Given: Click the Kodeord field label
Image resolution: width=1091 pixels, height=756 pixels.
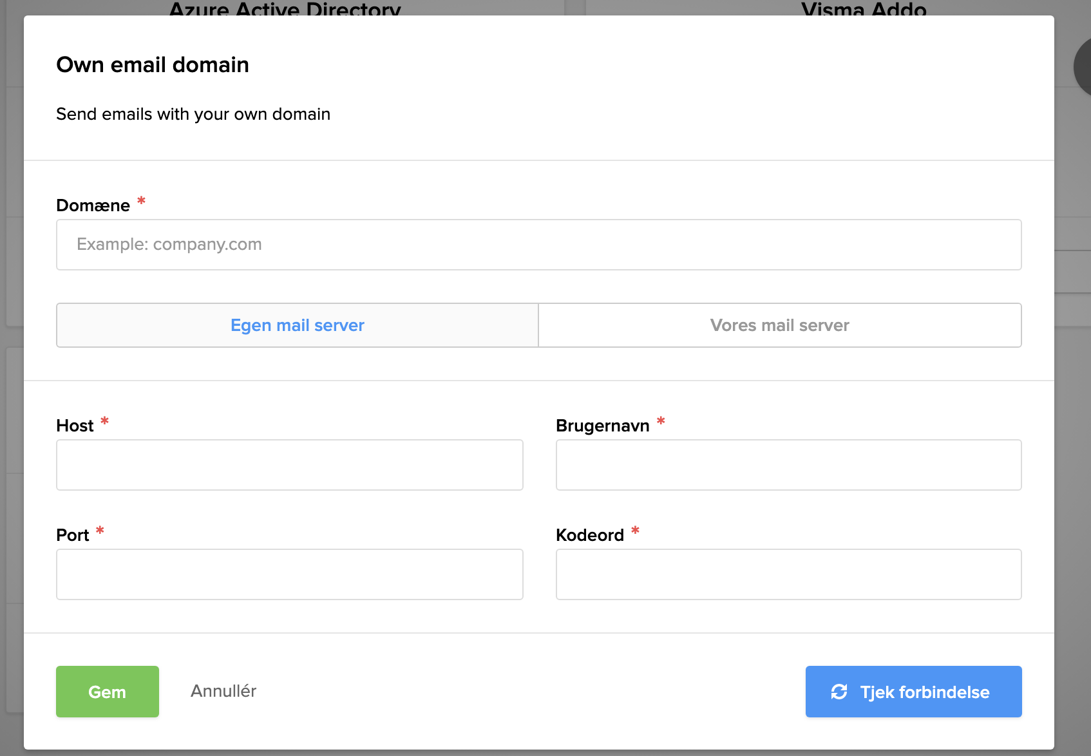Looking at the screenshot, I should point(589,535).
